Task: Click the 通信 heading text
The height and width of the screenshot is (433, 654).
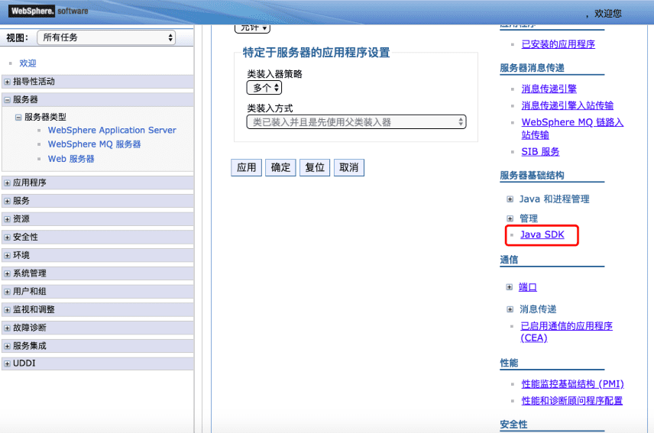Action: tap(509, 260)
